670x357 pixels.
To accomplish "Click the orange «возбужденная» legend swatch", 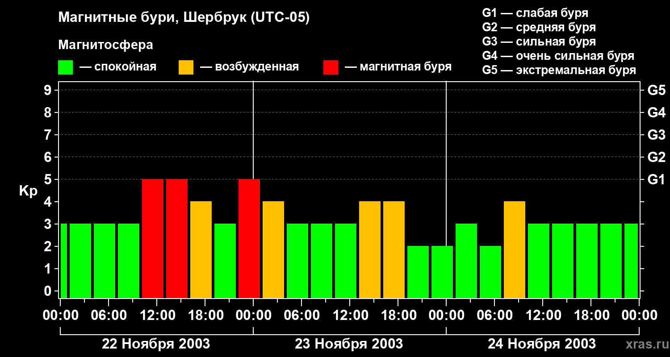I will point(186,67).
